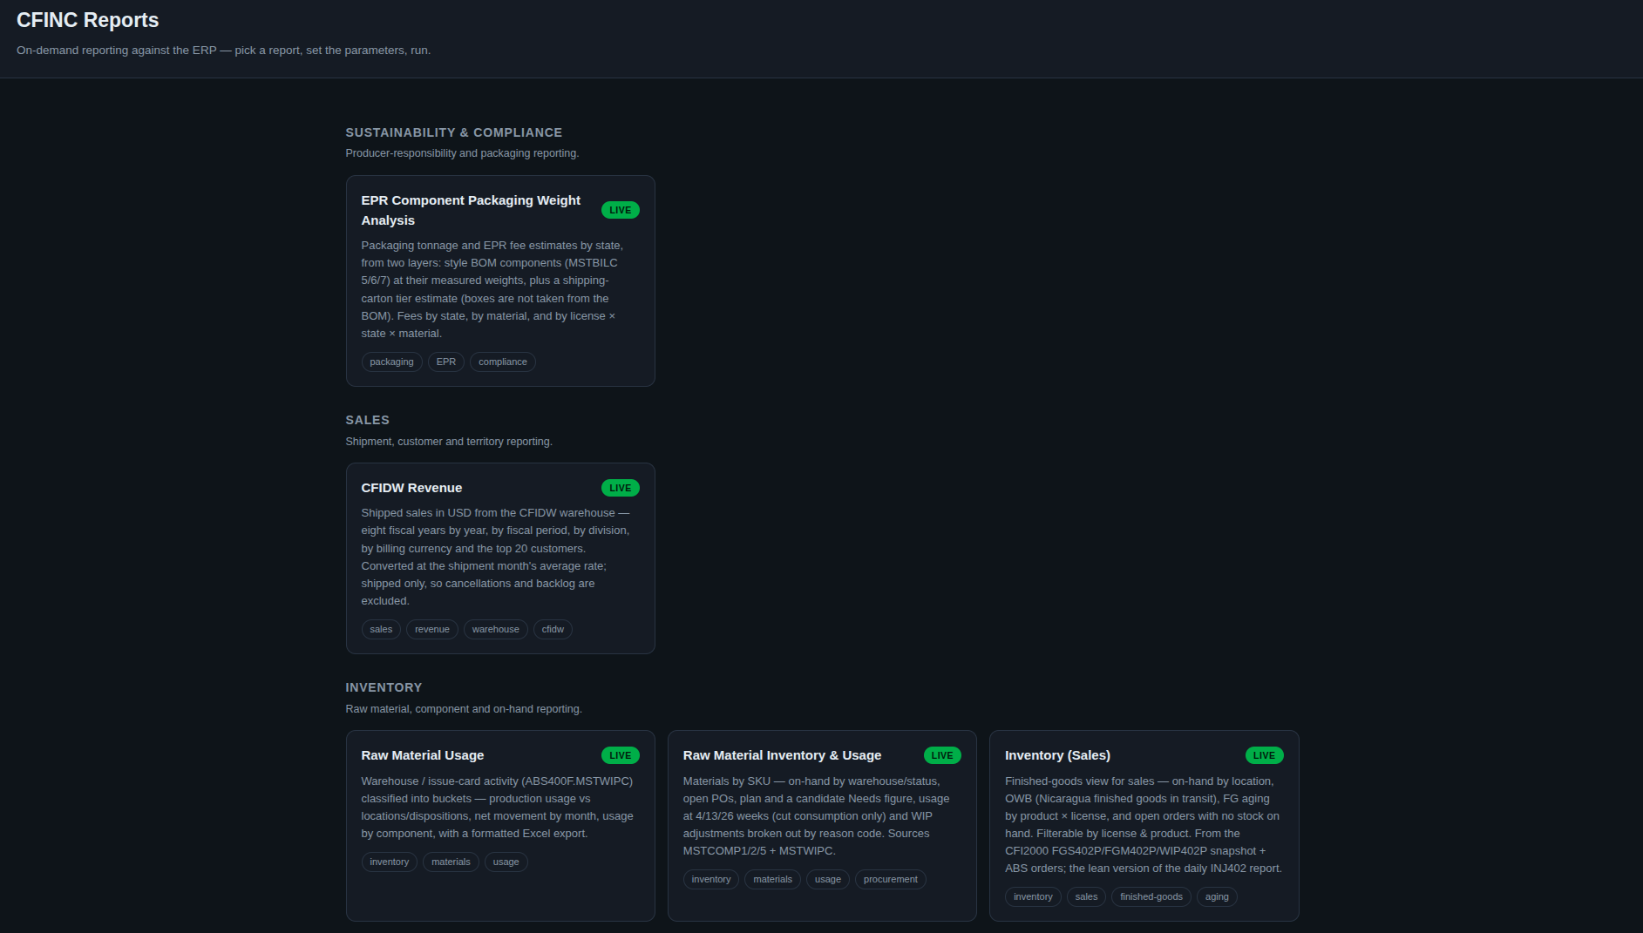Click LIVE badge on Inventory (Sales) card
Screen dimensions: 1643x933
click(x=1264, y=755)
